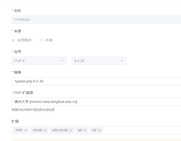Screen dimensions: 181x141
Task: Open the PHP 8 application dropdown
Action: [x=36, y=61]
